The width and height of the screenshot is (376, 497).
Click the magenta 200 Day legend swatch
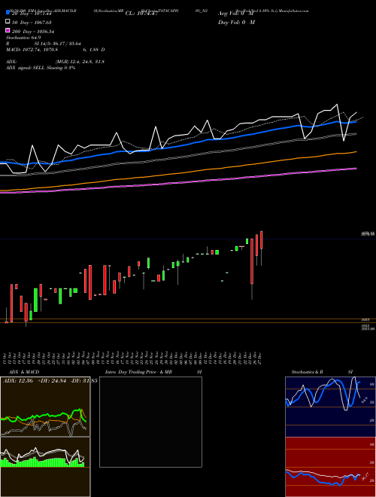click(8, 30)
